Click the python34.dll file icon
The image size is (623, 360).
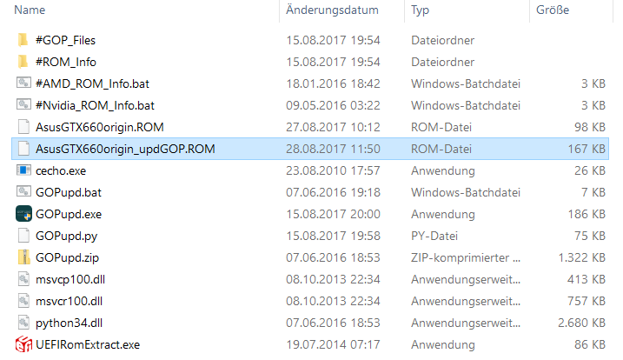[23, 323]
